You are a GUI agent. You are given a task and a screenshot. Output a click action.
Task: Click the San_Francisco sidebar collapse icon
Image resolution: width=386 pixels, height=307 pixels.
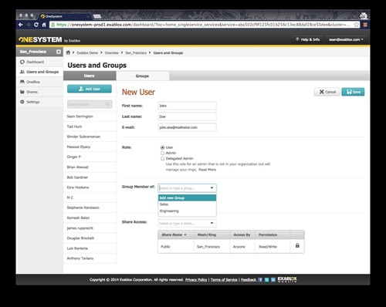59,52
